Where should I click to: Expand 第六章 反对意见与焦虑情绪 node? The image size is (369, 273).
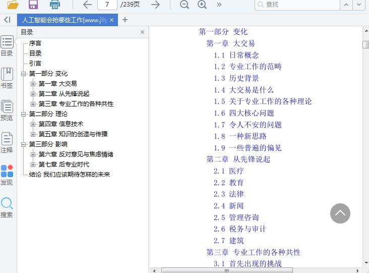[33, 154]
